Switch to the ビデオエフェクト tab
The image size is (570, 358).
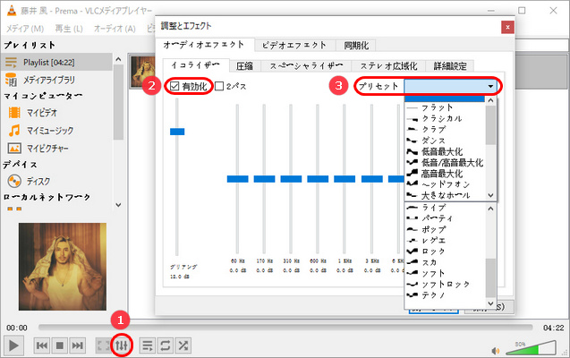(294, 46)
